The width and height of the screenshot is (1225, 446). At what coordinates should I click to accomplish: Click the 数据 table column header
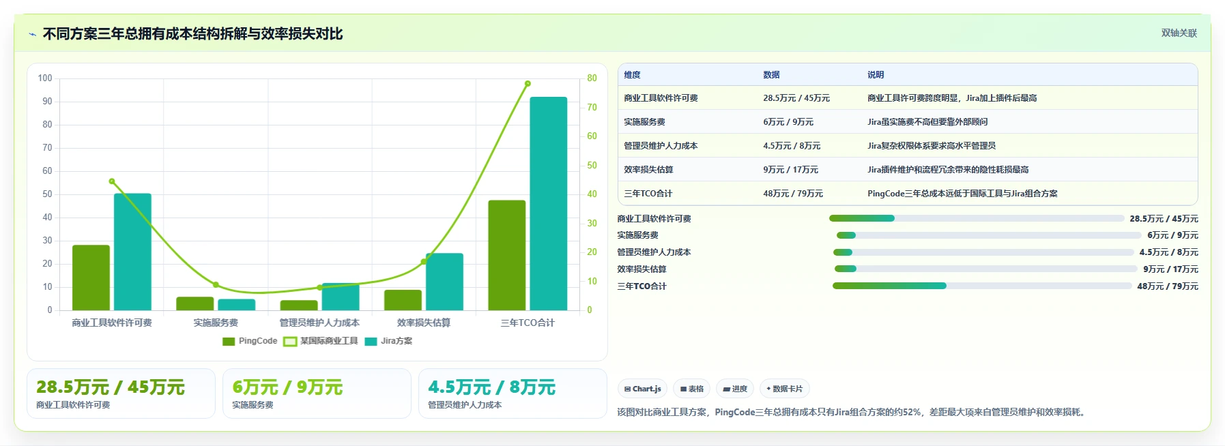(x=771, y=75)
